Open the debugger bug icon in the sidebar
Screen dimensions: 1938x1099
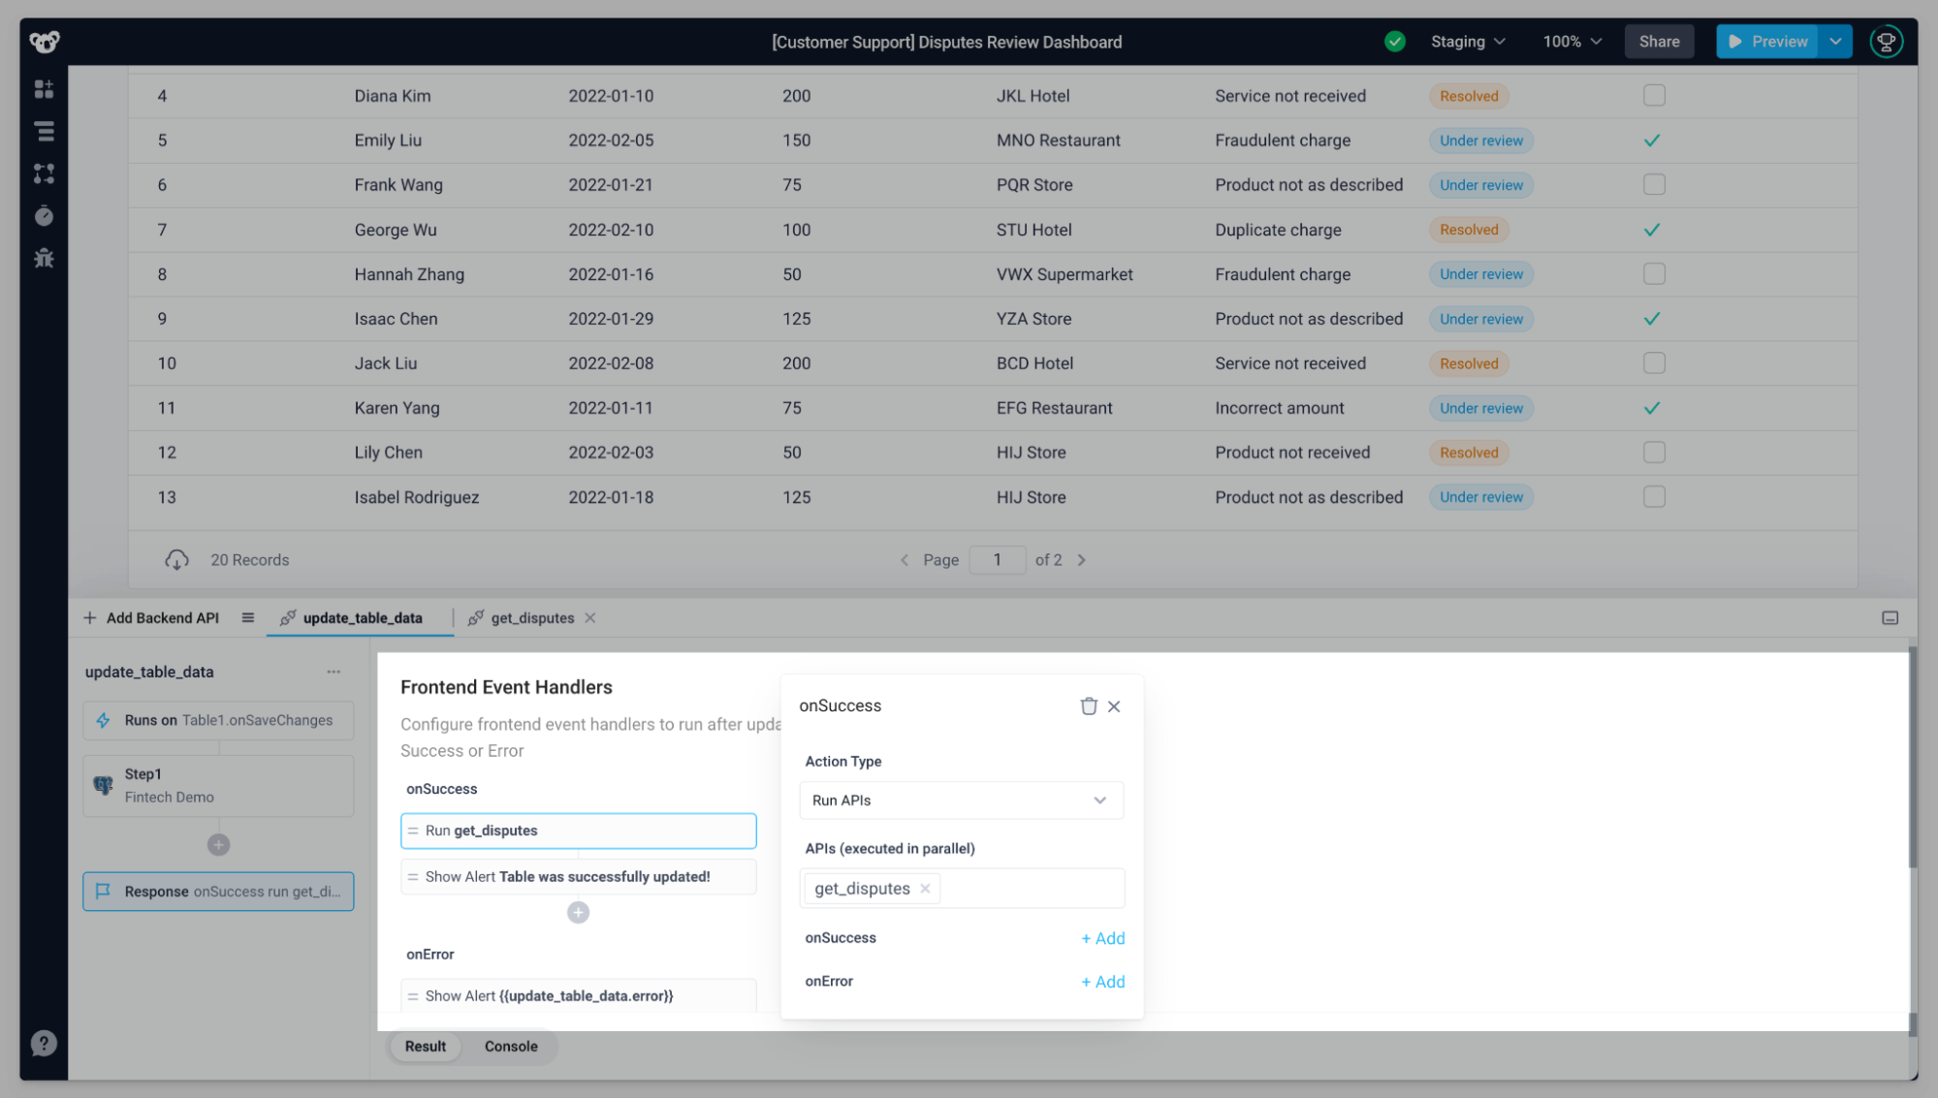click(x=44, y=259)
